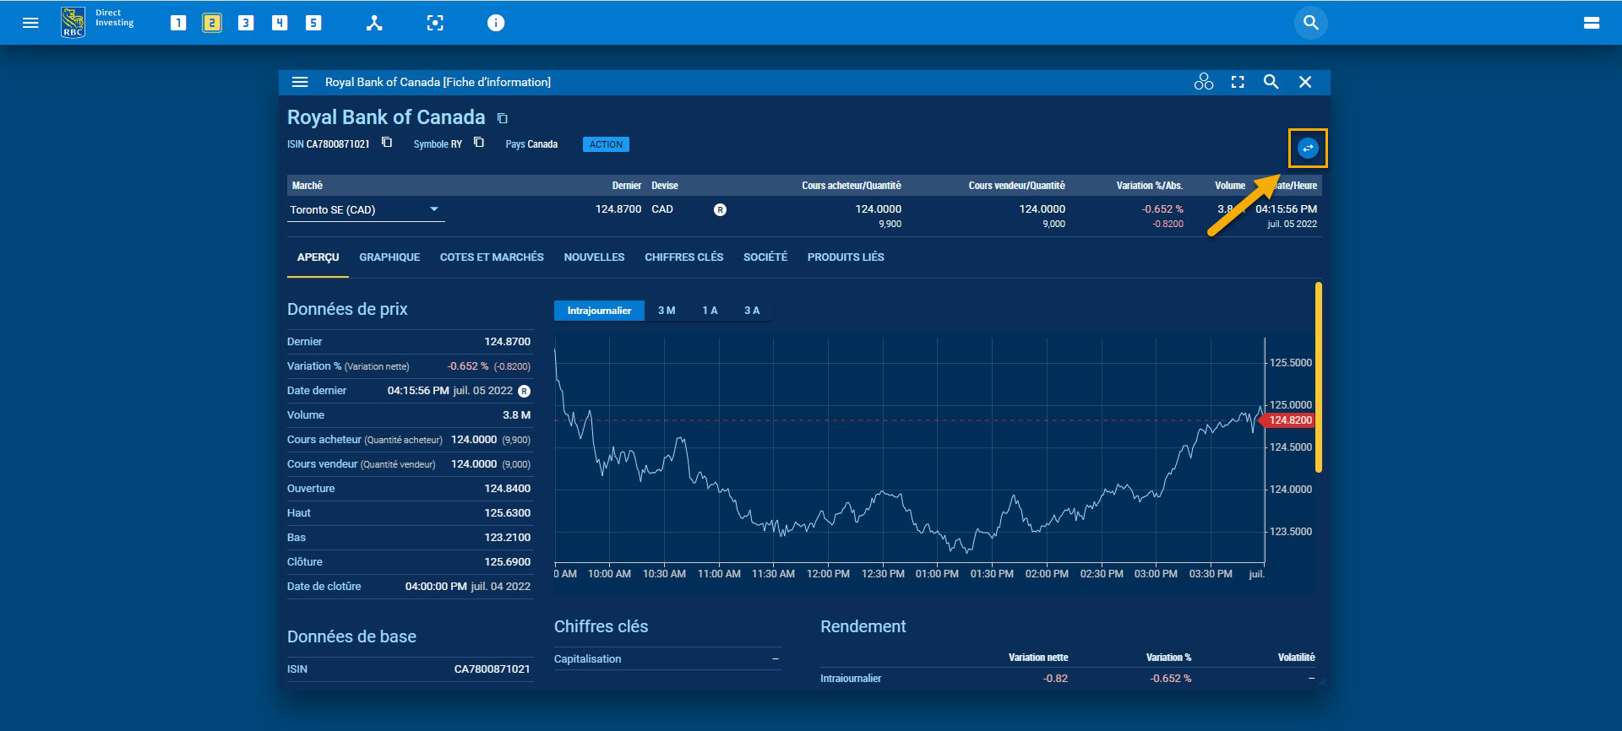Open the CHIFFRES CLÉS tab
The image size is (1622, 731).
point(683,257)
